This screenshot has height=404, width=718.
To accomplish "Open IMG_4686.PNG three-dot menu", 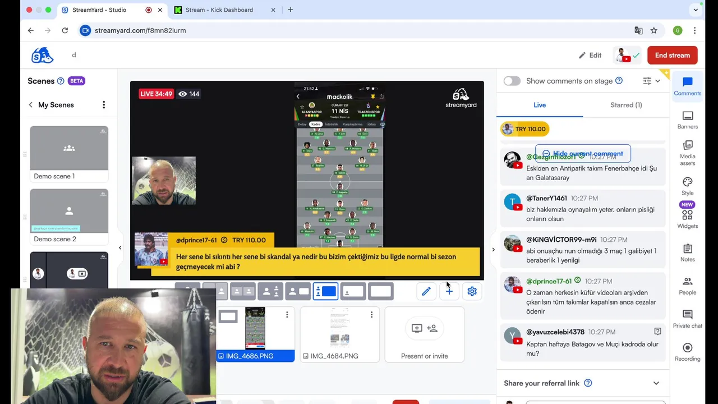I will pyautogui.click(x=287, y=315).
